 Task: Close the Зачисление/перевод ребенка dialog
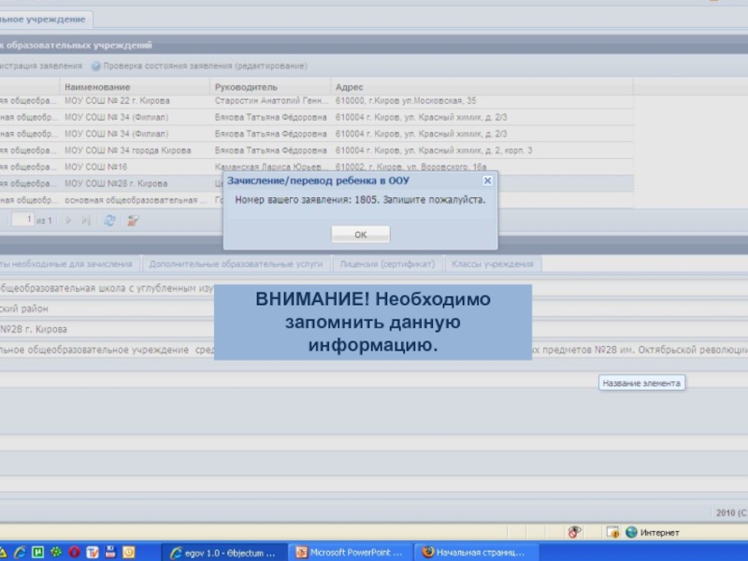[x=487, y=180]
